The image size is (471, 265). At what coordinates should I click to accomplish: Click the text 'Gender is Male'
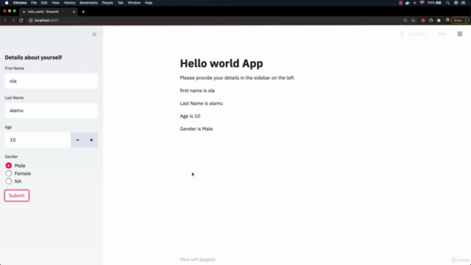pos(196,129)
